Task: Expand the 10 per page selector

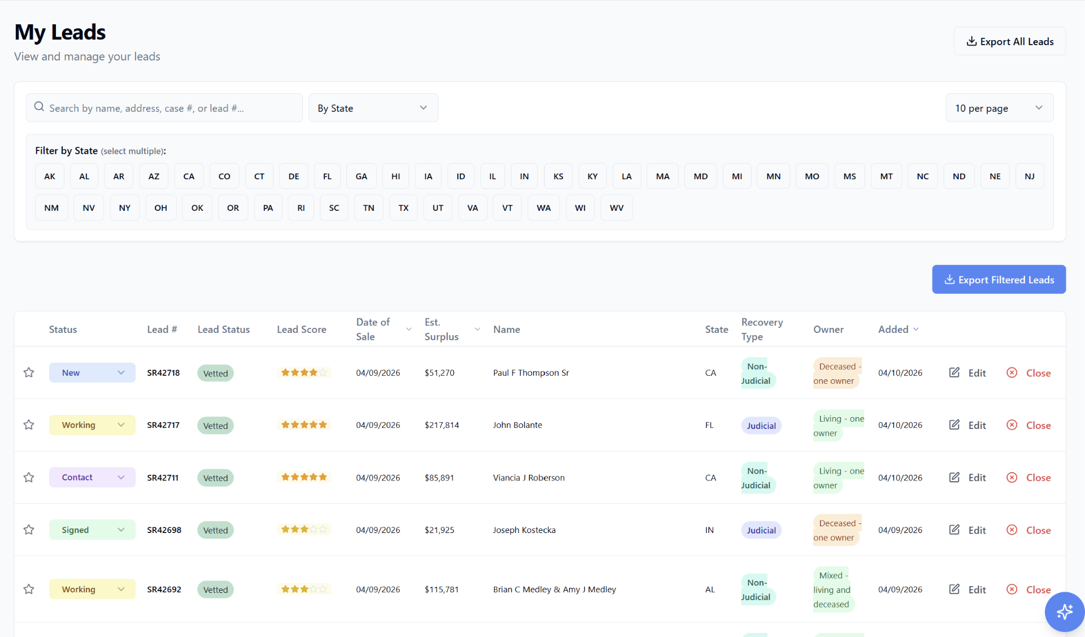Action: (999, 108)
